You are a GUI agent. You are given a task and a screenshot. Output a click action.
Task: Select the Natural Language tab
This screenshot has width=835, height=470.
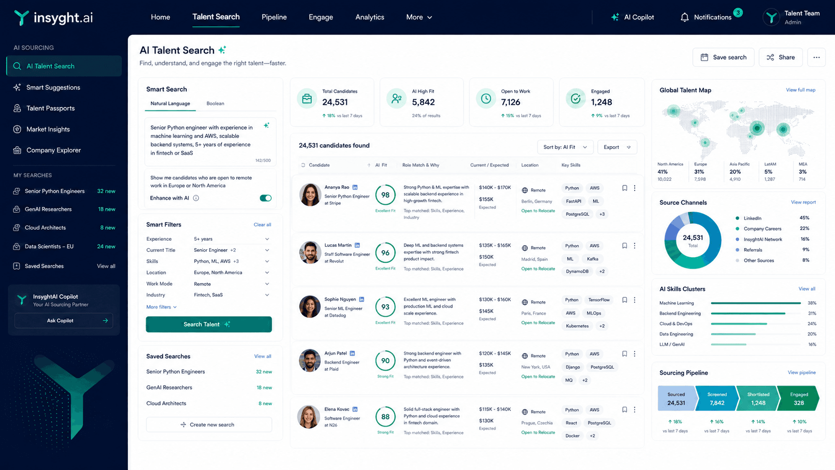[170, 103]
